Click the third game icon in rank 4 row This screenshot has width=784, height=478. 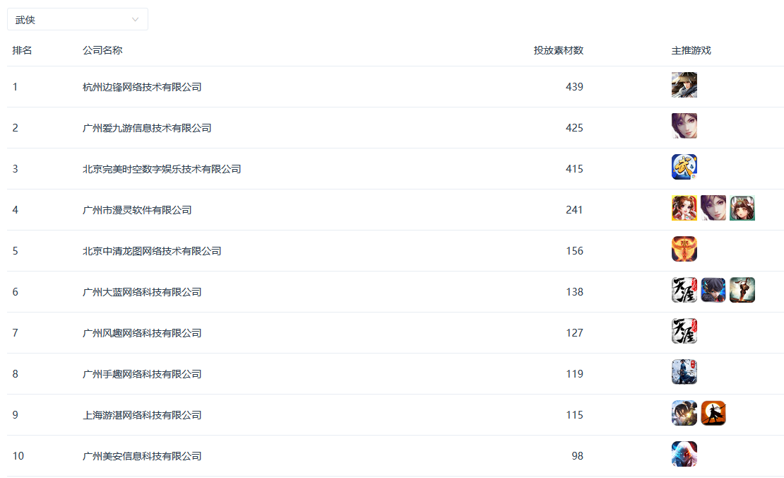(x=742, y=208)
